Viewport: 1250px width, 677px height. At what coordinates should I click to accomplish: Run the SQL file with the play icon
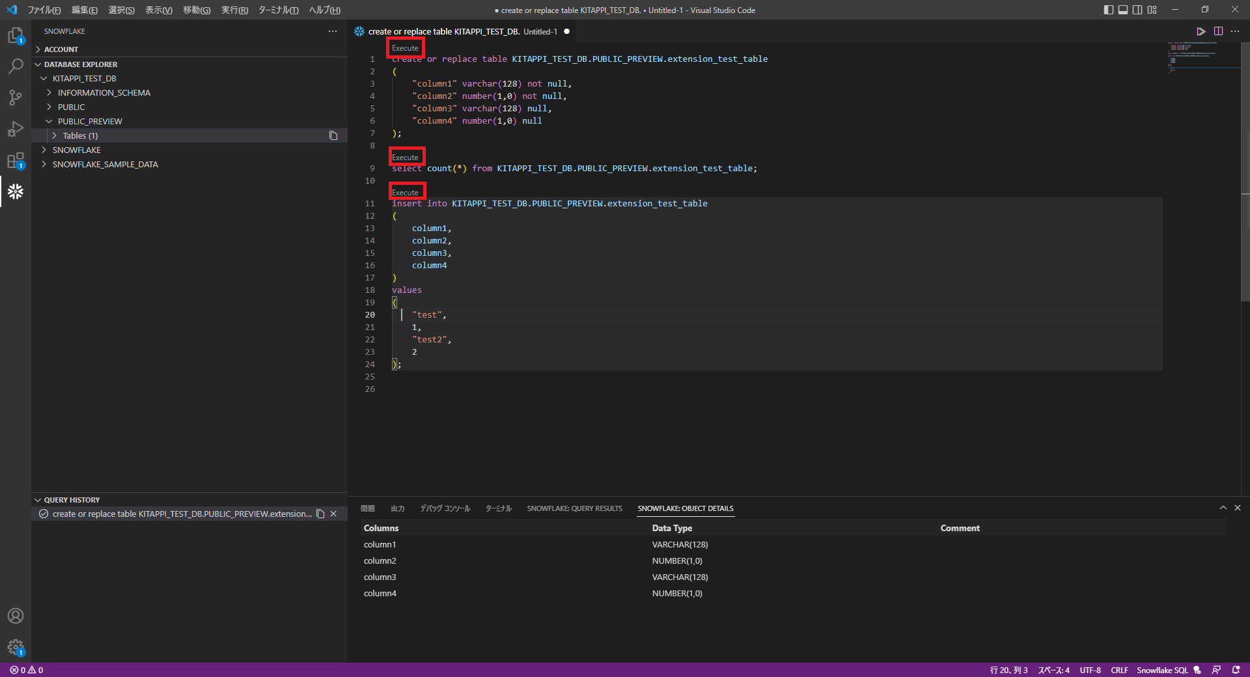pos(1201,31)
